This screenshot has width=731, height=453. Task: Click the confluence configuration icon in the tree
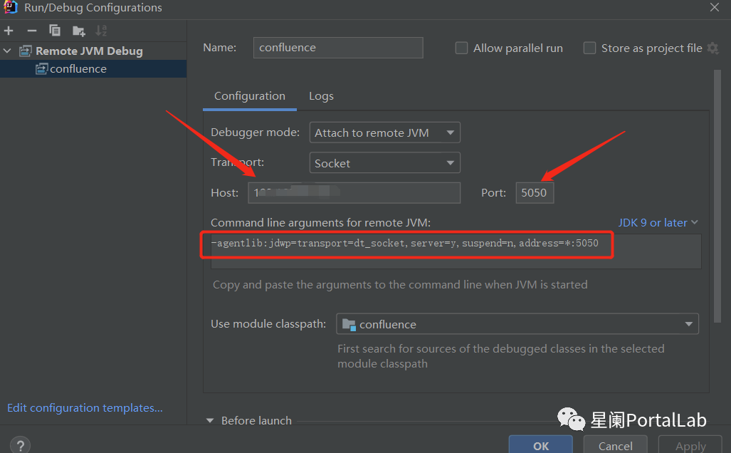(41, 68)
